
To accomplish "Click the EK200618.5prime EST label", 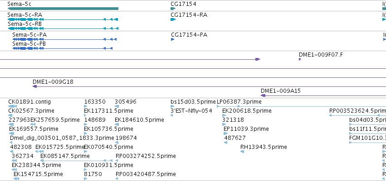I will click(247, 111).
